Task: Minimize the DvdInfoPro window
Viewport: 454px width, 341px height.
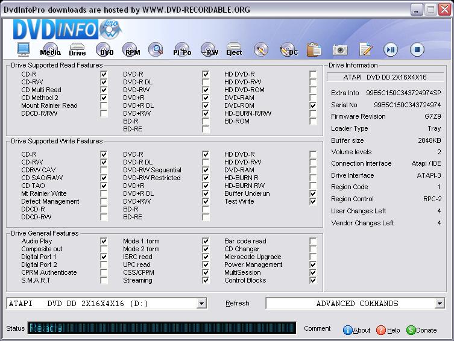Action: pyautogui.click(x=417, y=10)
